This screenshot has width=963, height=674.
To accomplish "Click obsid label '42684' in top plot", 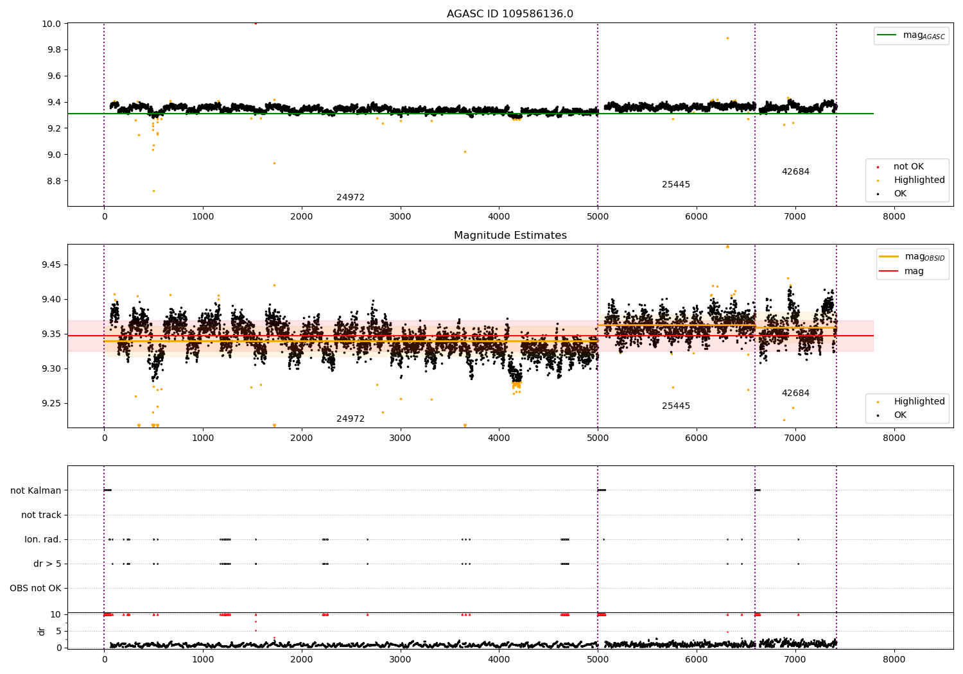I will point(795,172).
